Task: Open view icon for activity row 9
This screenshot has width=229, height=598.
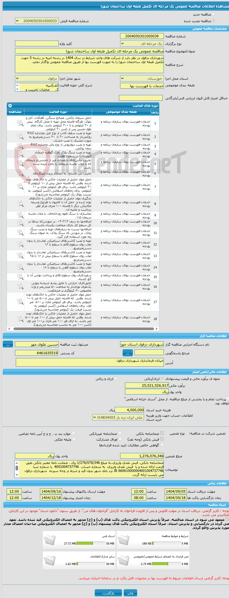Action: [20, 215]
